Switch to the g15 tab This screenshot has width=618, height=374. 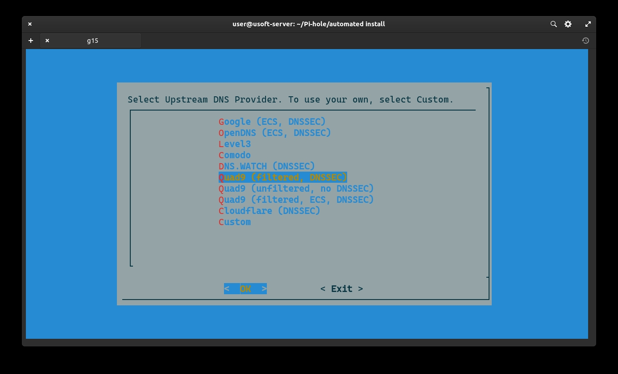[91, 41]
